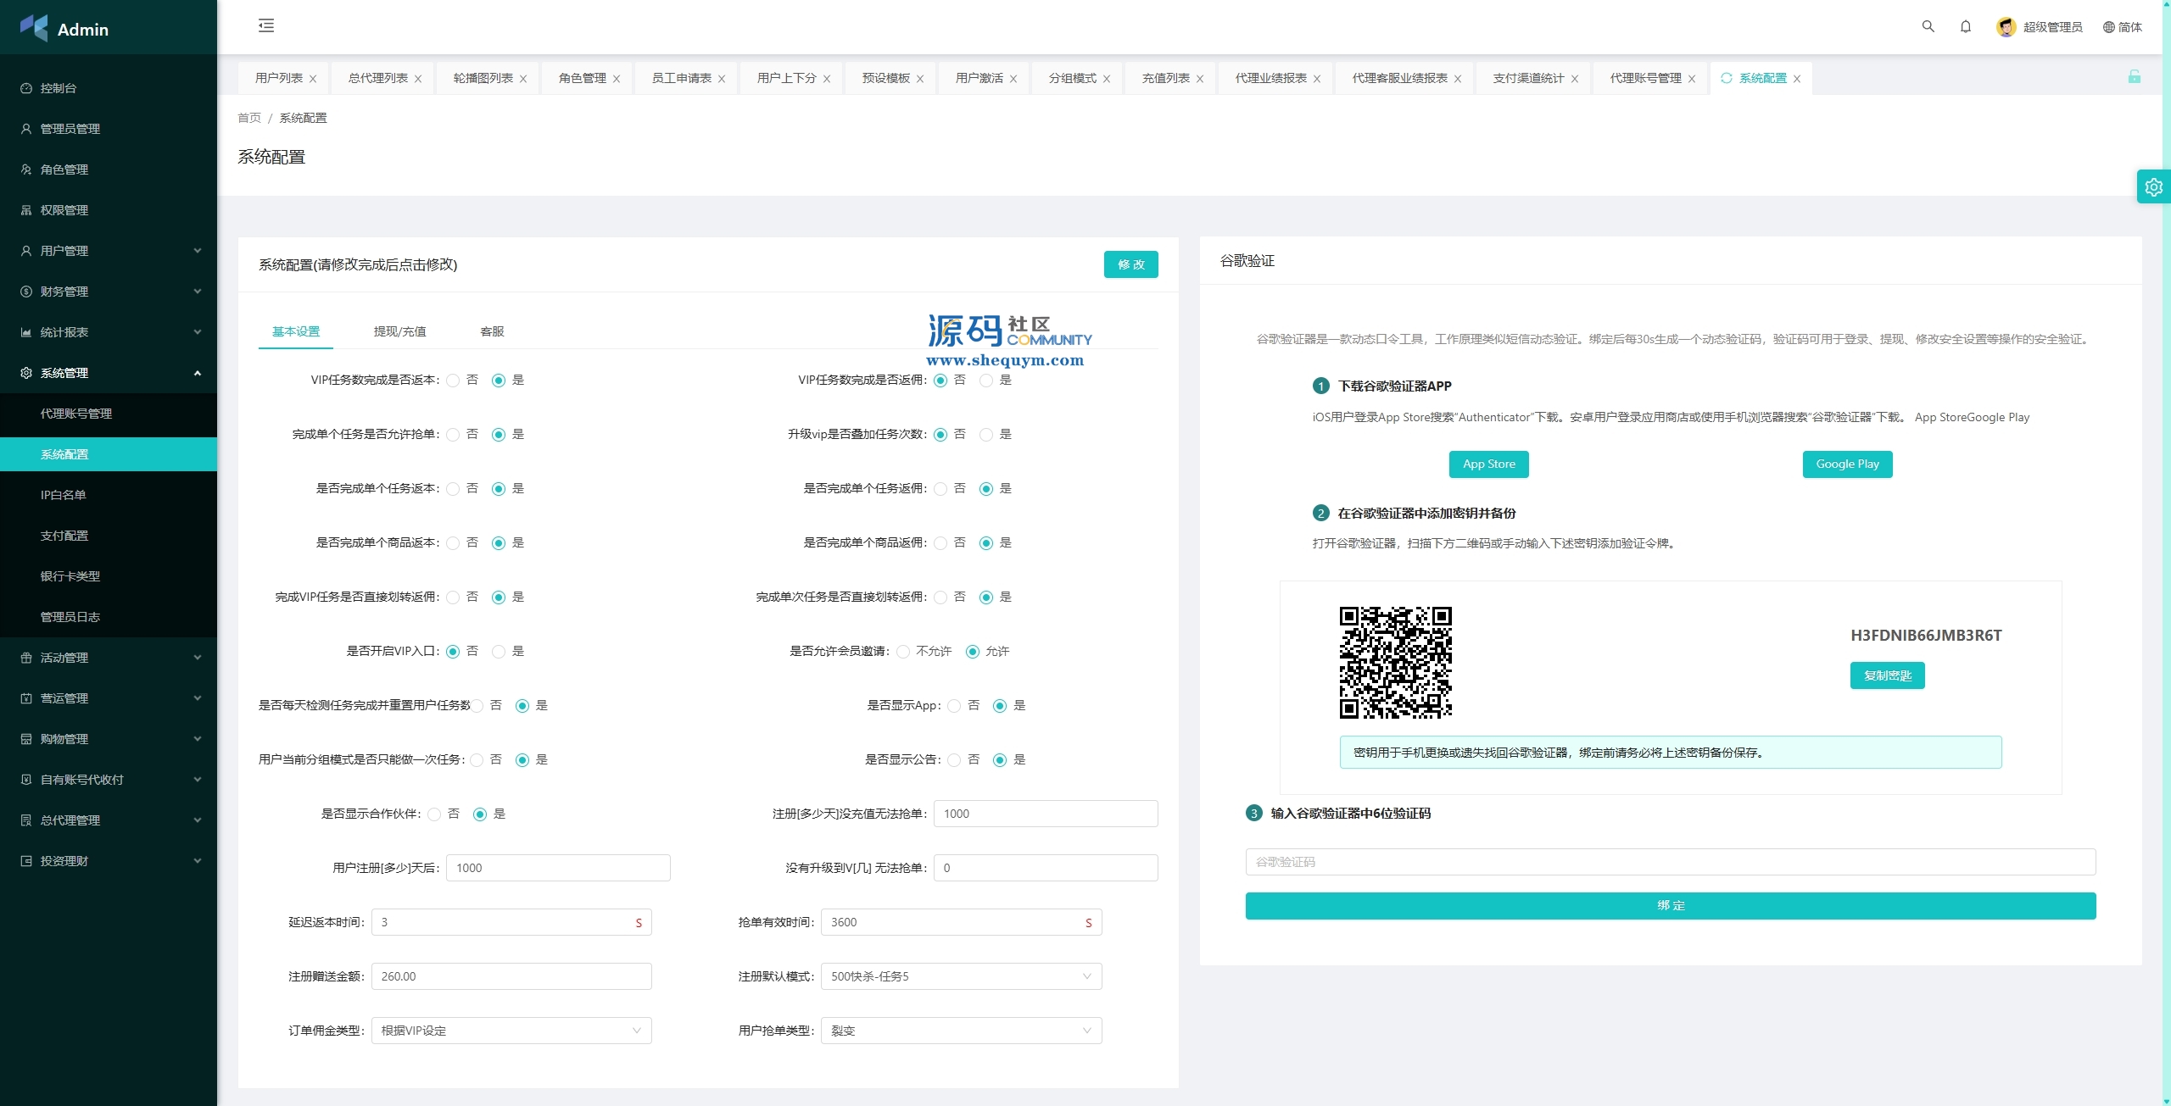Close the 充值列表 tab

[1200, 79]
